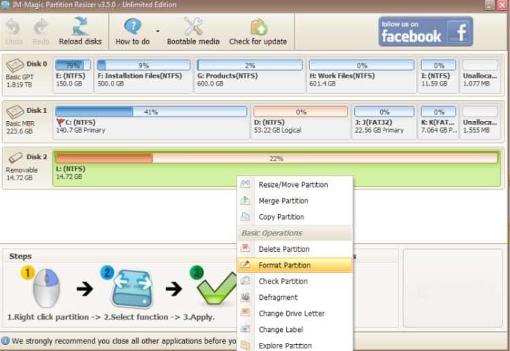The height and width of the screenshot is (351, 510).
Task: Click the Copy Partition menu icon
Action: 245,216
